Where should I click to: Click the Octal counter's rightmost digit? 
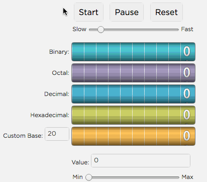click(188, 73)
